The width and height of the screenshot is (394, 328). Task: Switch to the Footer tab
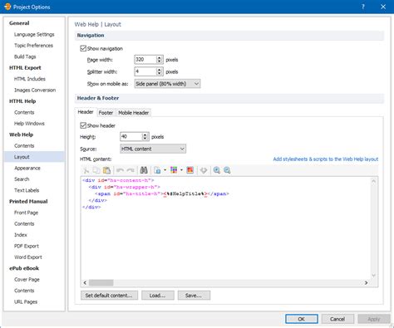coord(106,113)
